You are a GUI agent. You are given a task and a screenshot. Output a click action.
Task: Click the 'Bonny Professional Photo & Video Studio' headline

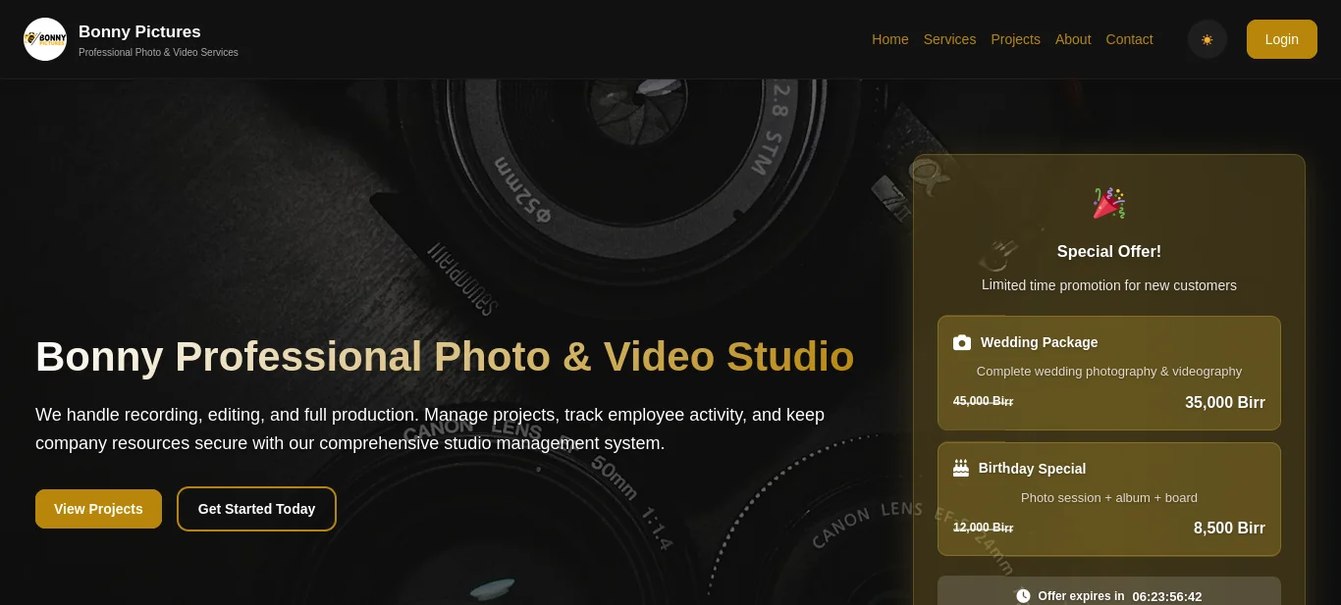[x=445, y=356]
